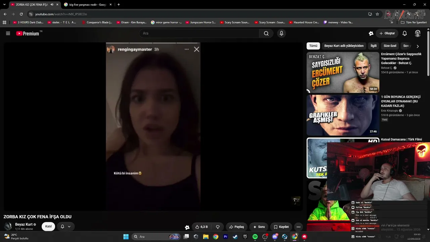This screenshot has width=430, height=242.
Task: Open the weather widget showing 20°C
Action: (16, 237)
